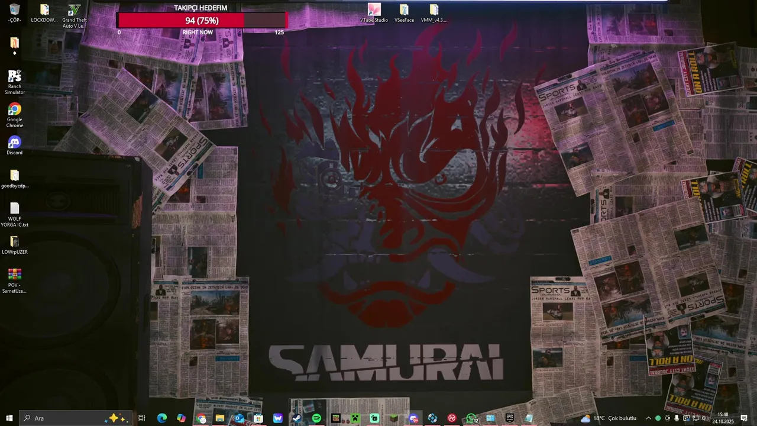Image resolution: width=757 pixels, height=426 pixels.
Task: Select the Ranch Simulator shortcut
Action: [x=15, y=82]
